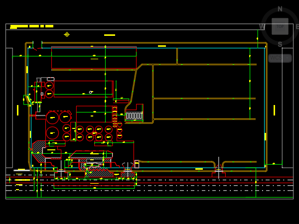Select the yellow vertical bar near right border
299x224 pixels.
tap(274, 110)
